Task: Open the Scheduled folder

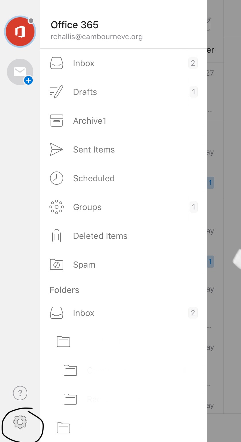Action: tap(124, 178)
